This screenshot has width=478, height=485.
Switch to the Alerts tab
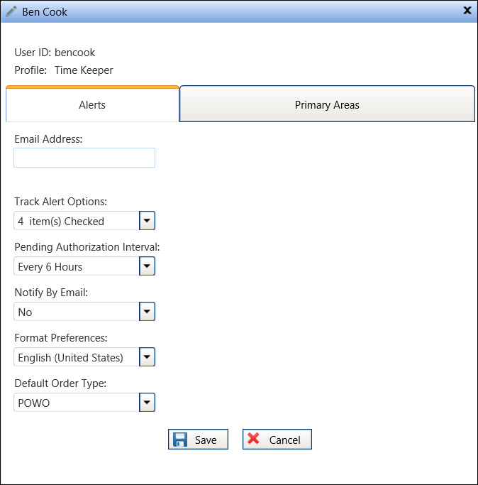point(92,105)
